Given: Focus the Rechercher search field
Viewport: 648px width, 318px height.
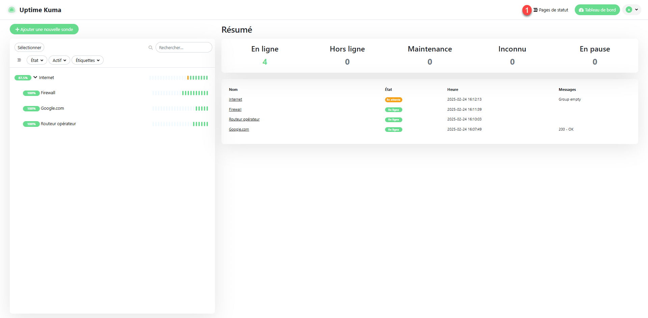Looking at the screenshot, I should pos(184,47).
